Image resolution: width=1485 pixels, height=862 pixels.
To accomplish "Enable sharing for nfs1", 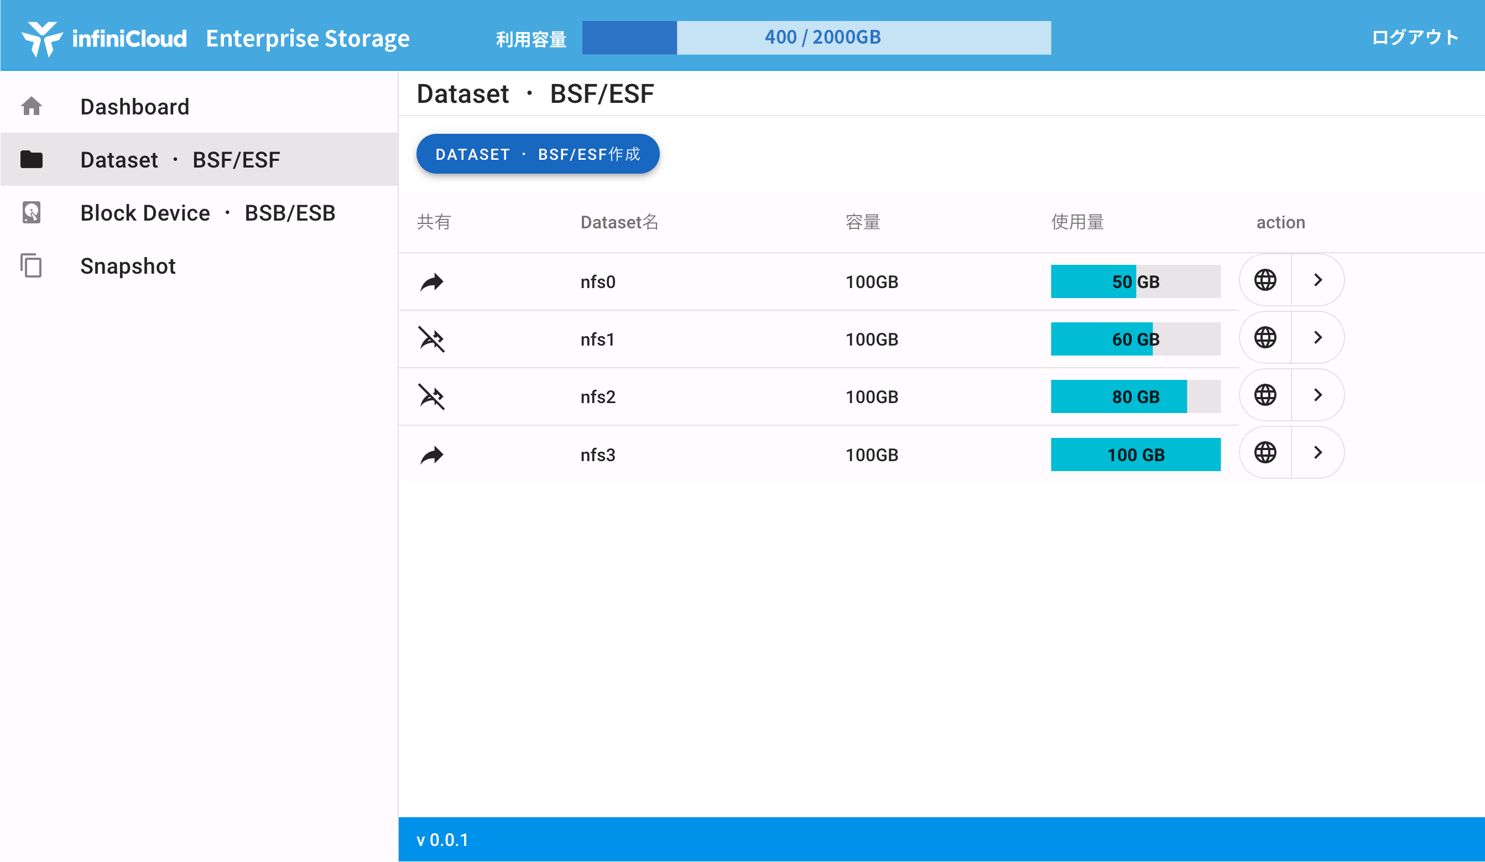I will [x=432, y=339].
